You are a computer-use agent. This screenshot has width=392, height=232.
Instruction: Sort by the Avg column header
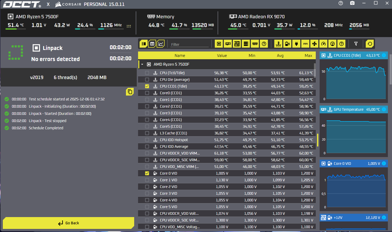[280, 56]
